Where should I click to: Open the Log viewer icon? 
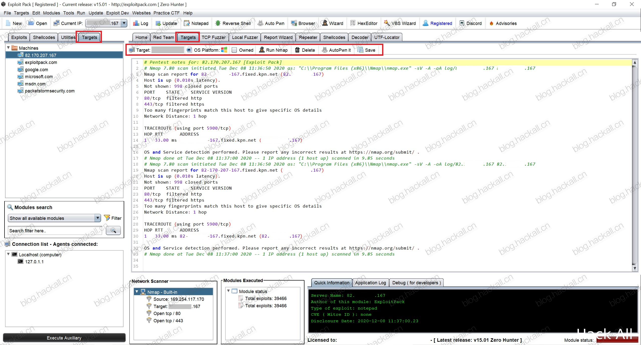(x=136, y=23)
